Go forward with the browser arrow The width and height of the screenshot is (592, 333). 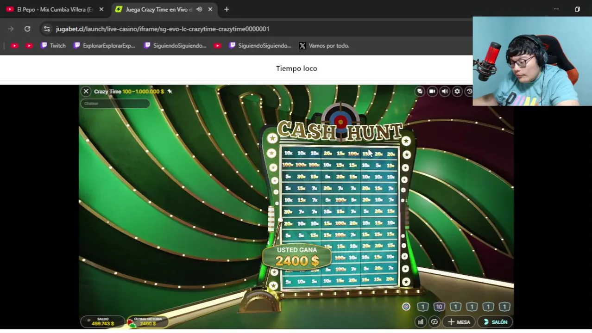pos(11,29)
